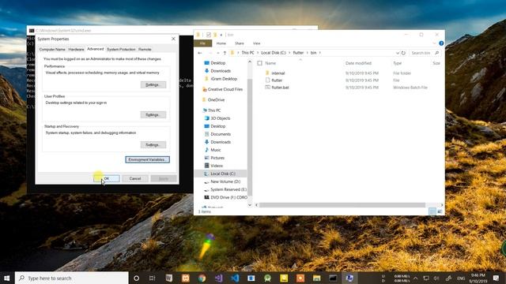Select Local Disk (C:) in sidebar

tap(221, 174)
